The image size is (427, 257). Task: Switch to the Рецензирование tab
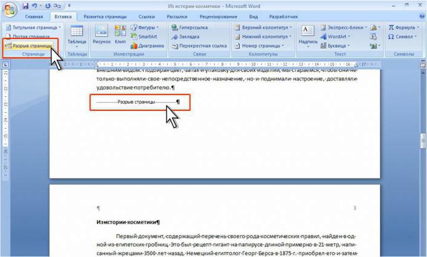pyautogui.click(x=218, y=16)
